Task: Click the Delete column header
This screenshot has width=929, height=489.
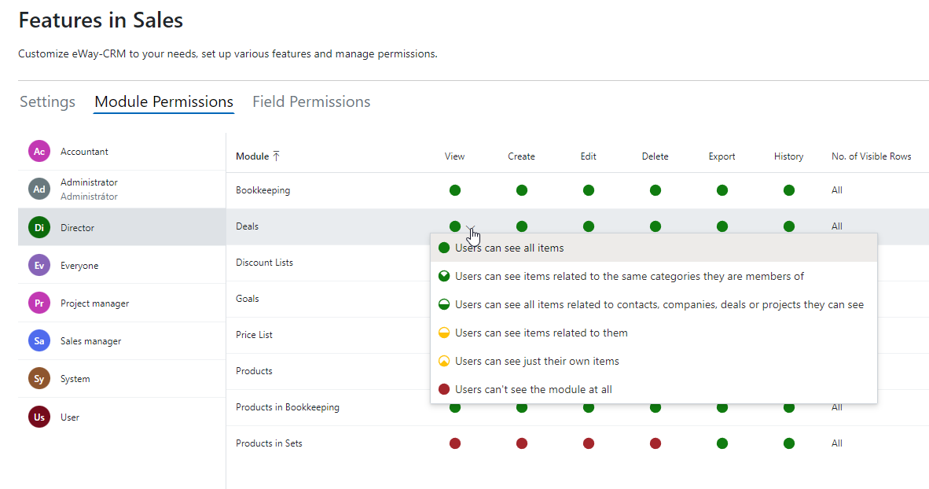Action: pyautogui.click(x=655, y=156)
